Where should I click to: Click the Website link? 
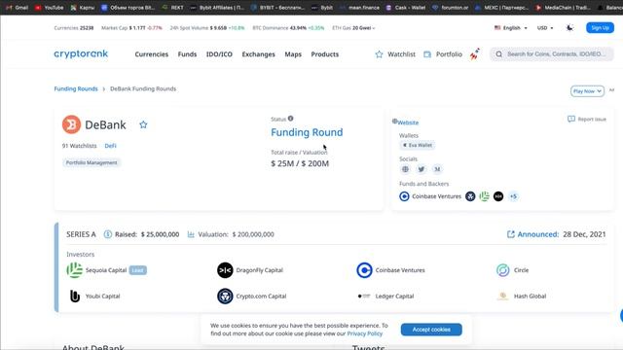click(x=408, y=122)
